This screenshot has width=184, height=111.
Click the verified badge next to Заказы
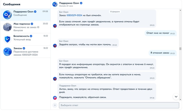(x=24, y=48)
